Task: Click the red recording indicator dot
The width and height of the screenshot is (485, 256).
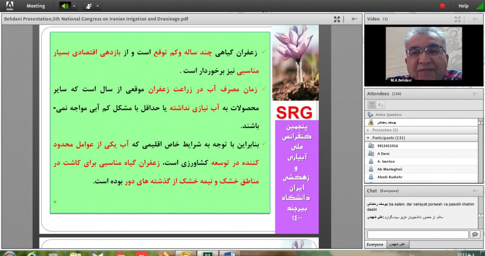Action: point(442,6)
